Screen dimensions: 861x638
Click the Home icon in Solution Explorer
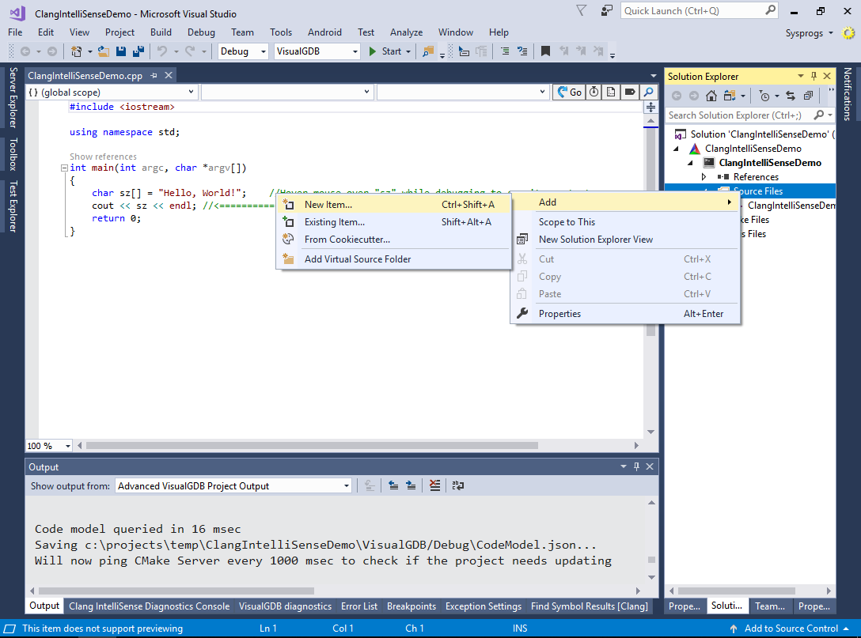point(711,95)
